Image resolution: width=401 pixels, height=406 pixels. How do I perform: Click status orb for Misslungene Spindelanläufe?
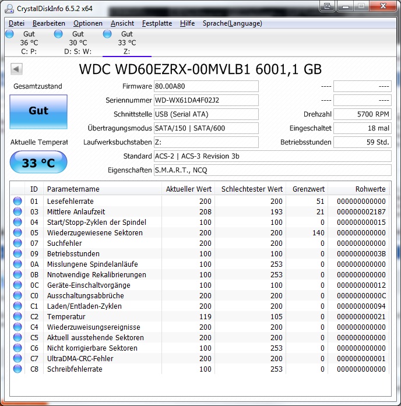[x=17, y=264]
